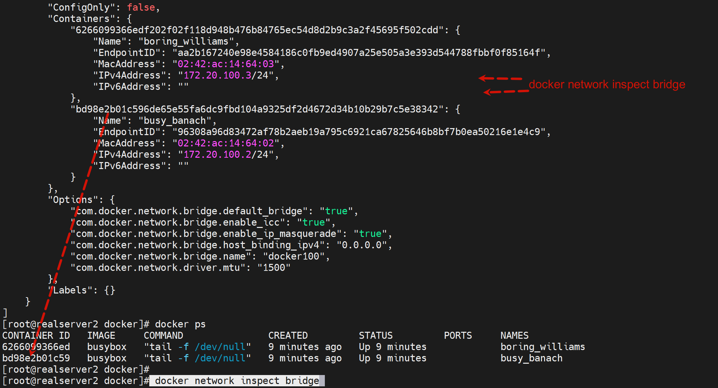The width and height of the screenshot is (718, 388).
Task: Click the highlighted command at the bottom prompt
Action: point(237,381)
